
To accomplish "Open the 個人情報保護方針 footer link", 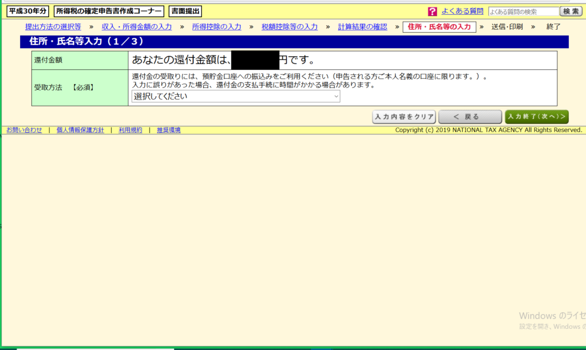I will pyautogui.click(x=80, y=130).
